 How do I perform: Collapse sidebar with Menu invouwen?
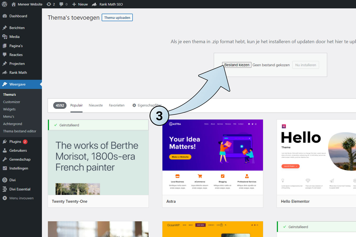click(18, 198)
